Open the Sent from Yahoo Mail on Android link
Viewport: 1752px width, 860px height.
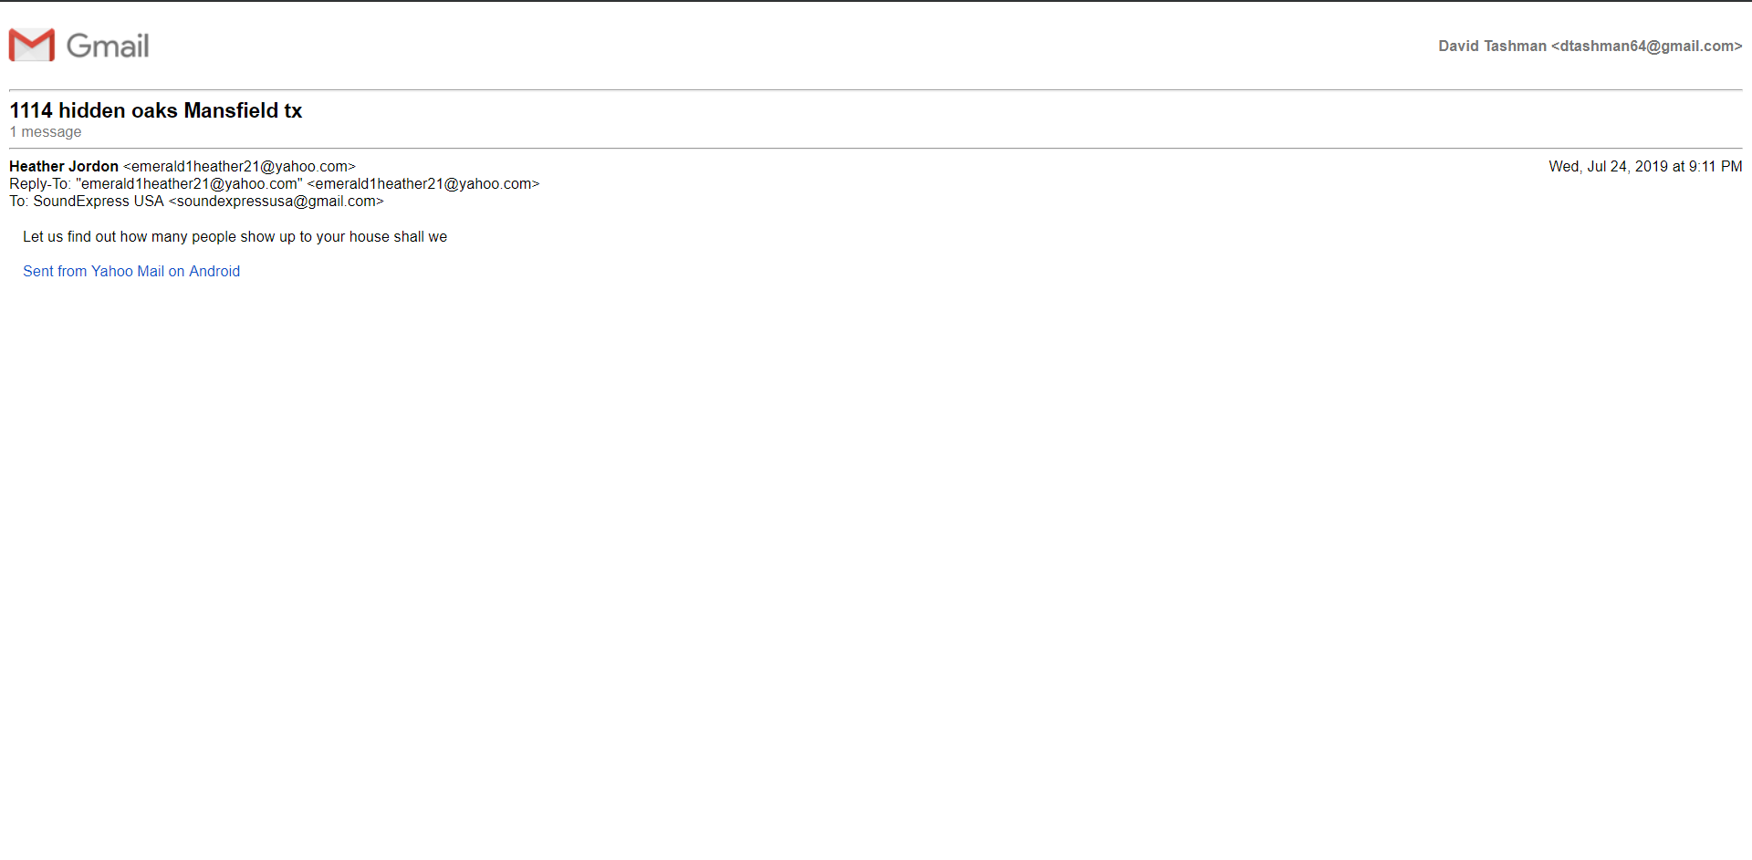pos(131,271)
